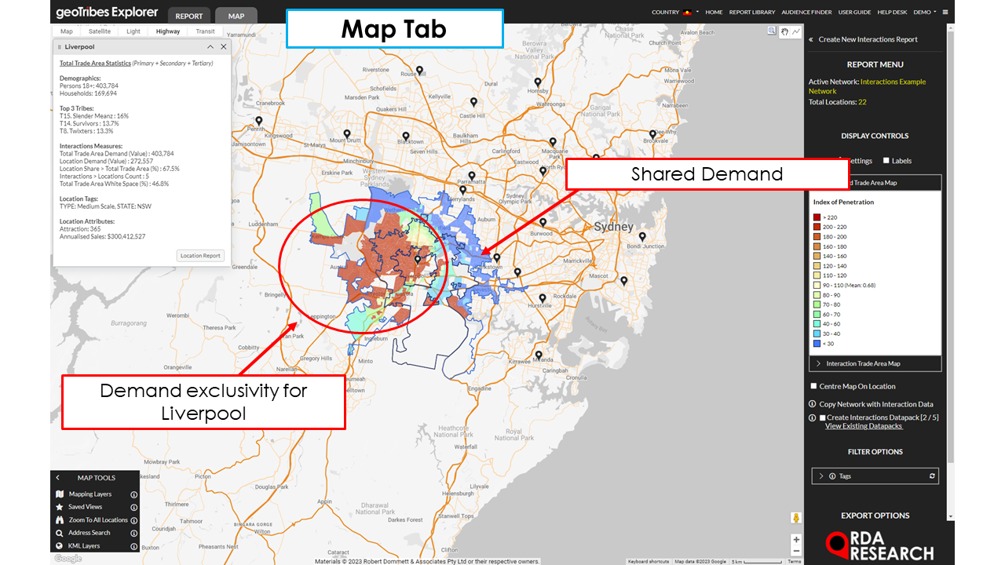The image size is (1005, 565).
Task: Click info icon beside Create Interactions Datapack
Action: point(813,417)
